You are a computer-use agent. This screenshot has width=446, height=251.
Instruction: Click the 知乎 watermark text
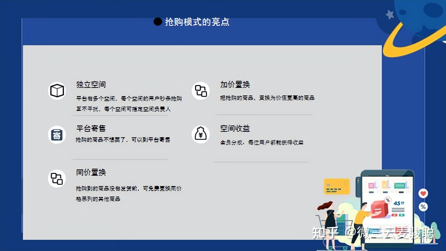(x=324, y=234)
